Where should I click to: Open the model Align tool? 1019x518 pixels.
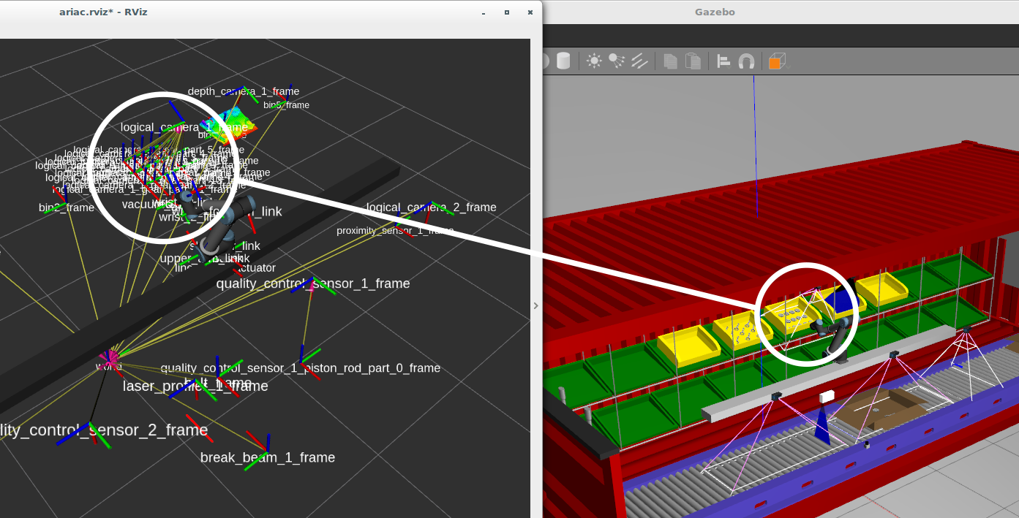(724, 61)
